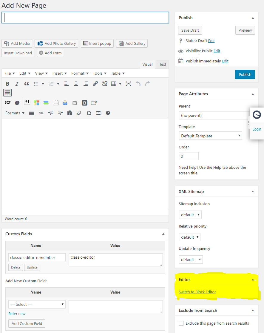Open the Insert menu

pyautogui.click(x=59, y=73)
